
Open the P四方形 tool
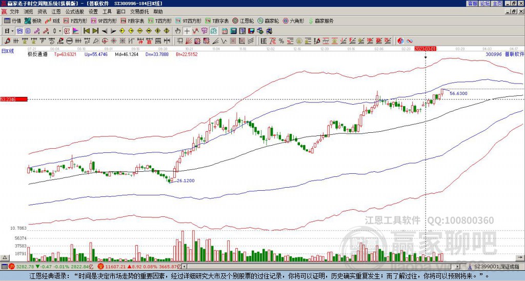[x=75, y=21]
